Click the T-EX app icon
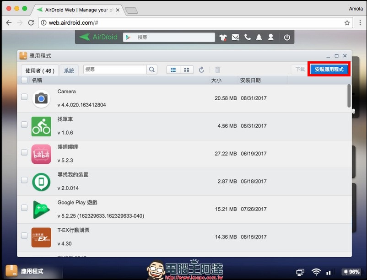This screenshot has height=280, width=367. click(x=41, y=237)
